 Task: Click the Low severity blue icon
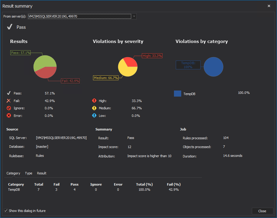pyautogui.click(x=94, y=116)
